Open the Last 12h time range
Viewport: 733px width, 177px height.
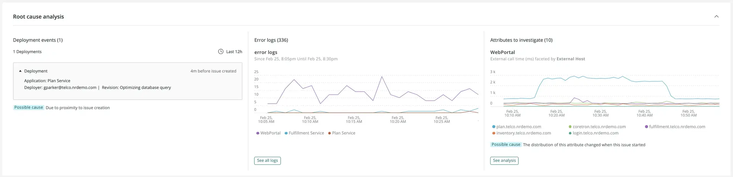[234, 52]
